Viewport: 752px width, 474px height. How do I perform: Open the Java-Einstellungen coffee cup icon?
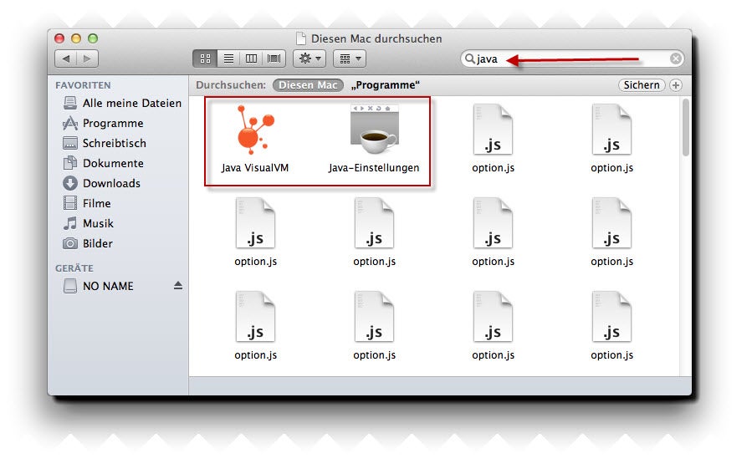pos(373,130)
